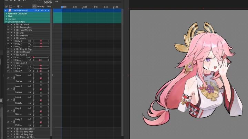Toggle the face icon on Eye Physics row
248x139 pixels.
click(8, 52)
